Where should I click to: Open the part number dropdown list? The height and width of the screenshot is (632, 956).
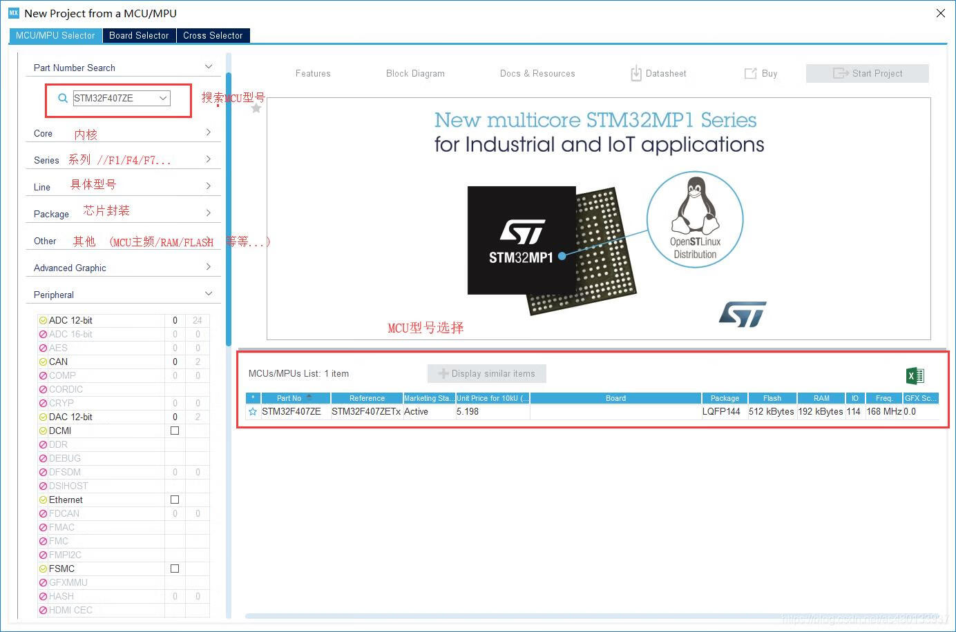coord(163,98)
